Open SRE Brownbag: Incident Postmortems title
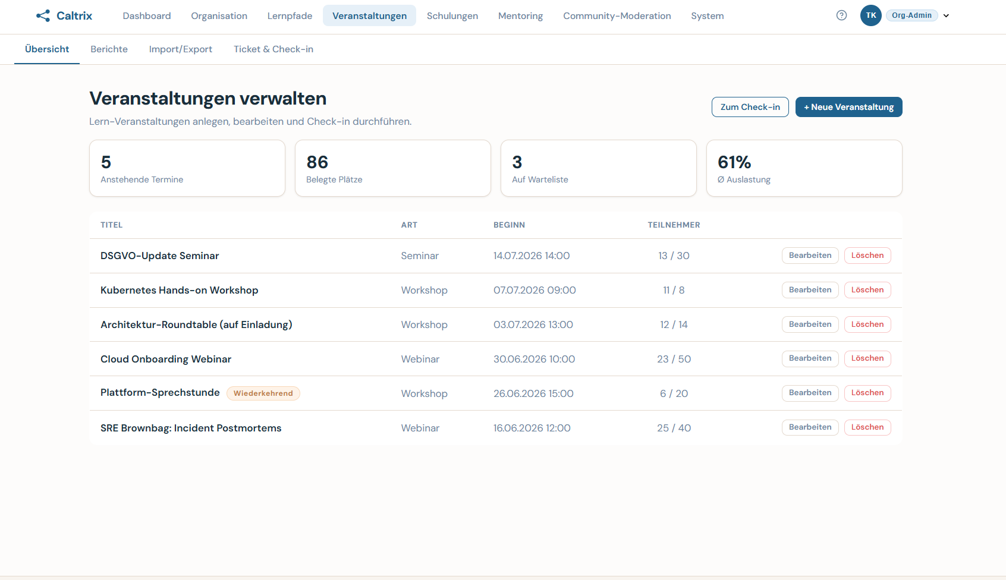 point(191,428)
